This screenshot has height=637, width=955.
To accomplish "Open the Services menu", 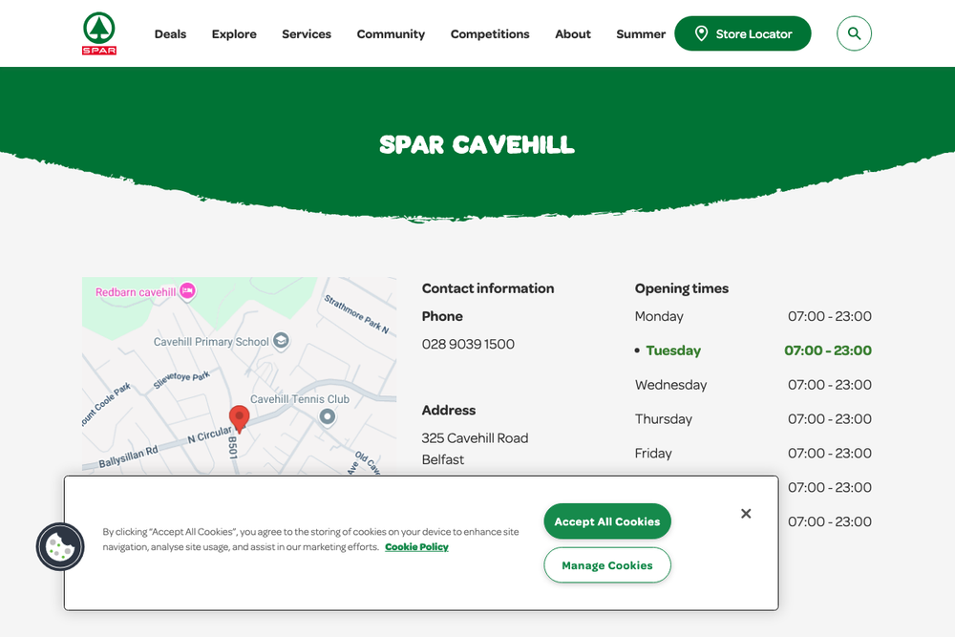I will (x=307, y=34).
